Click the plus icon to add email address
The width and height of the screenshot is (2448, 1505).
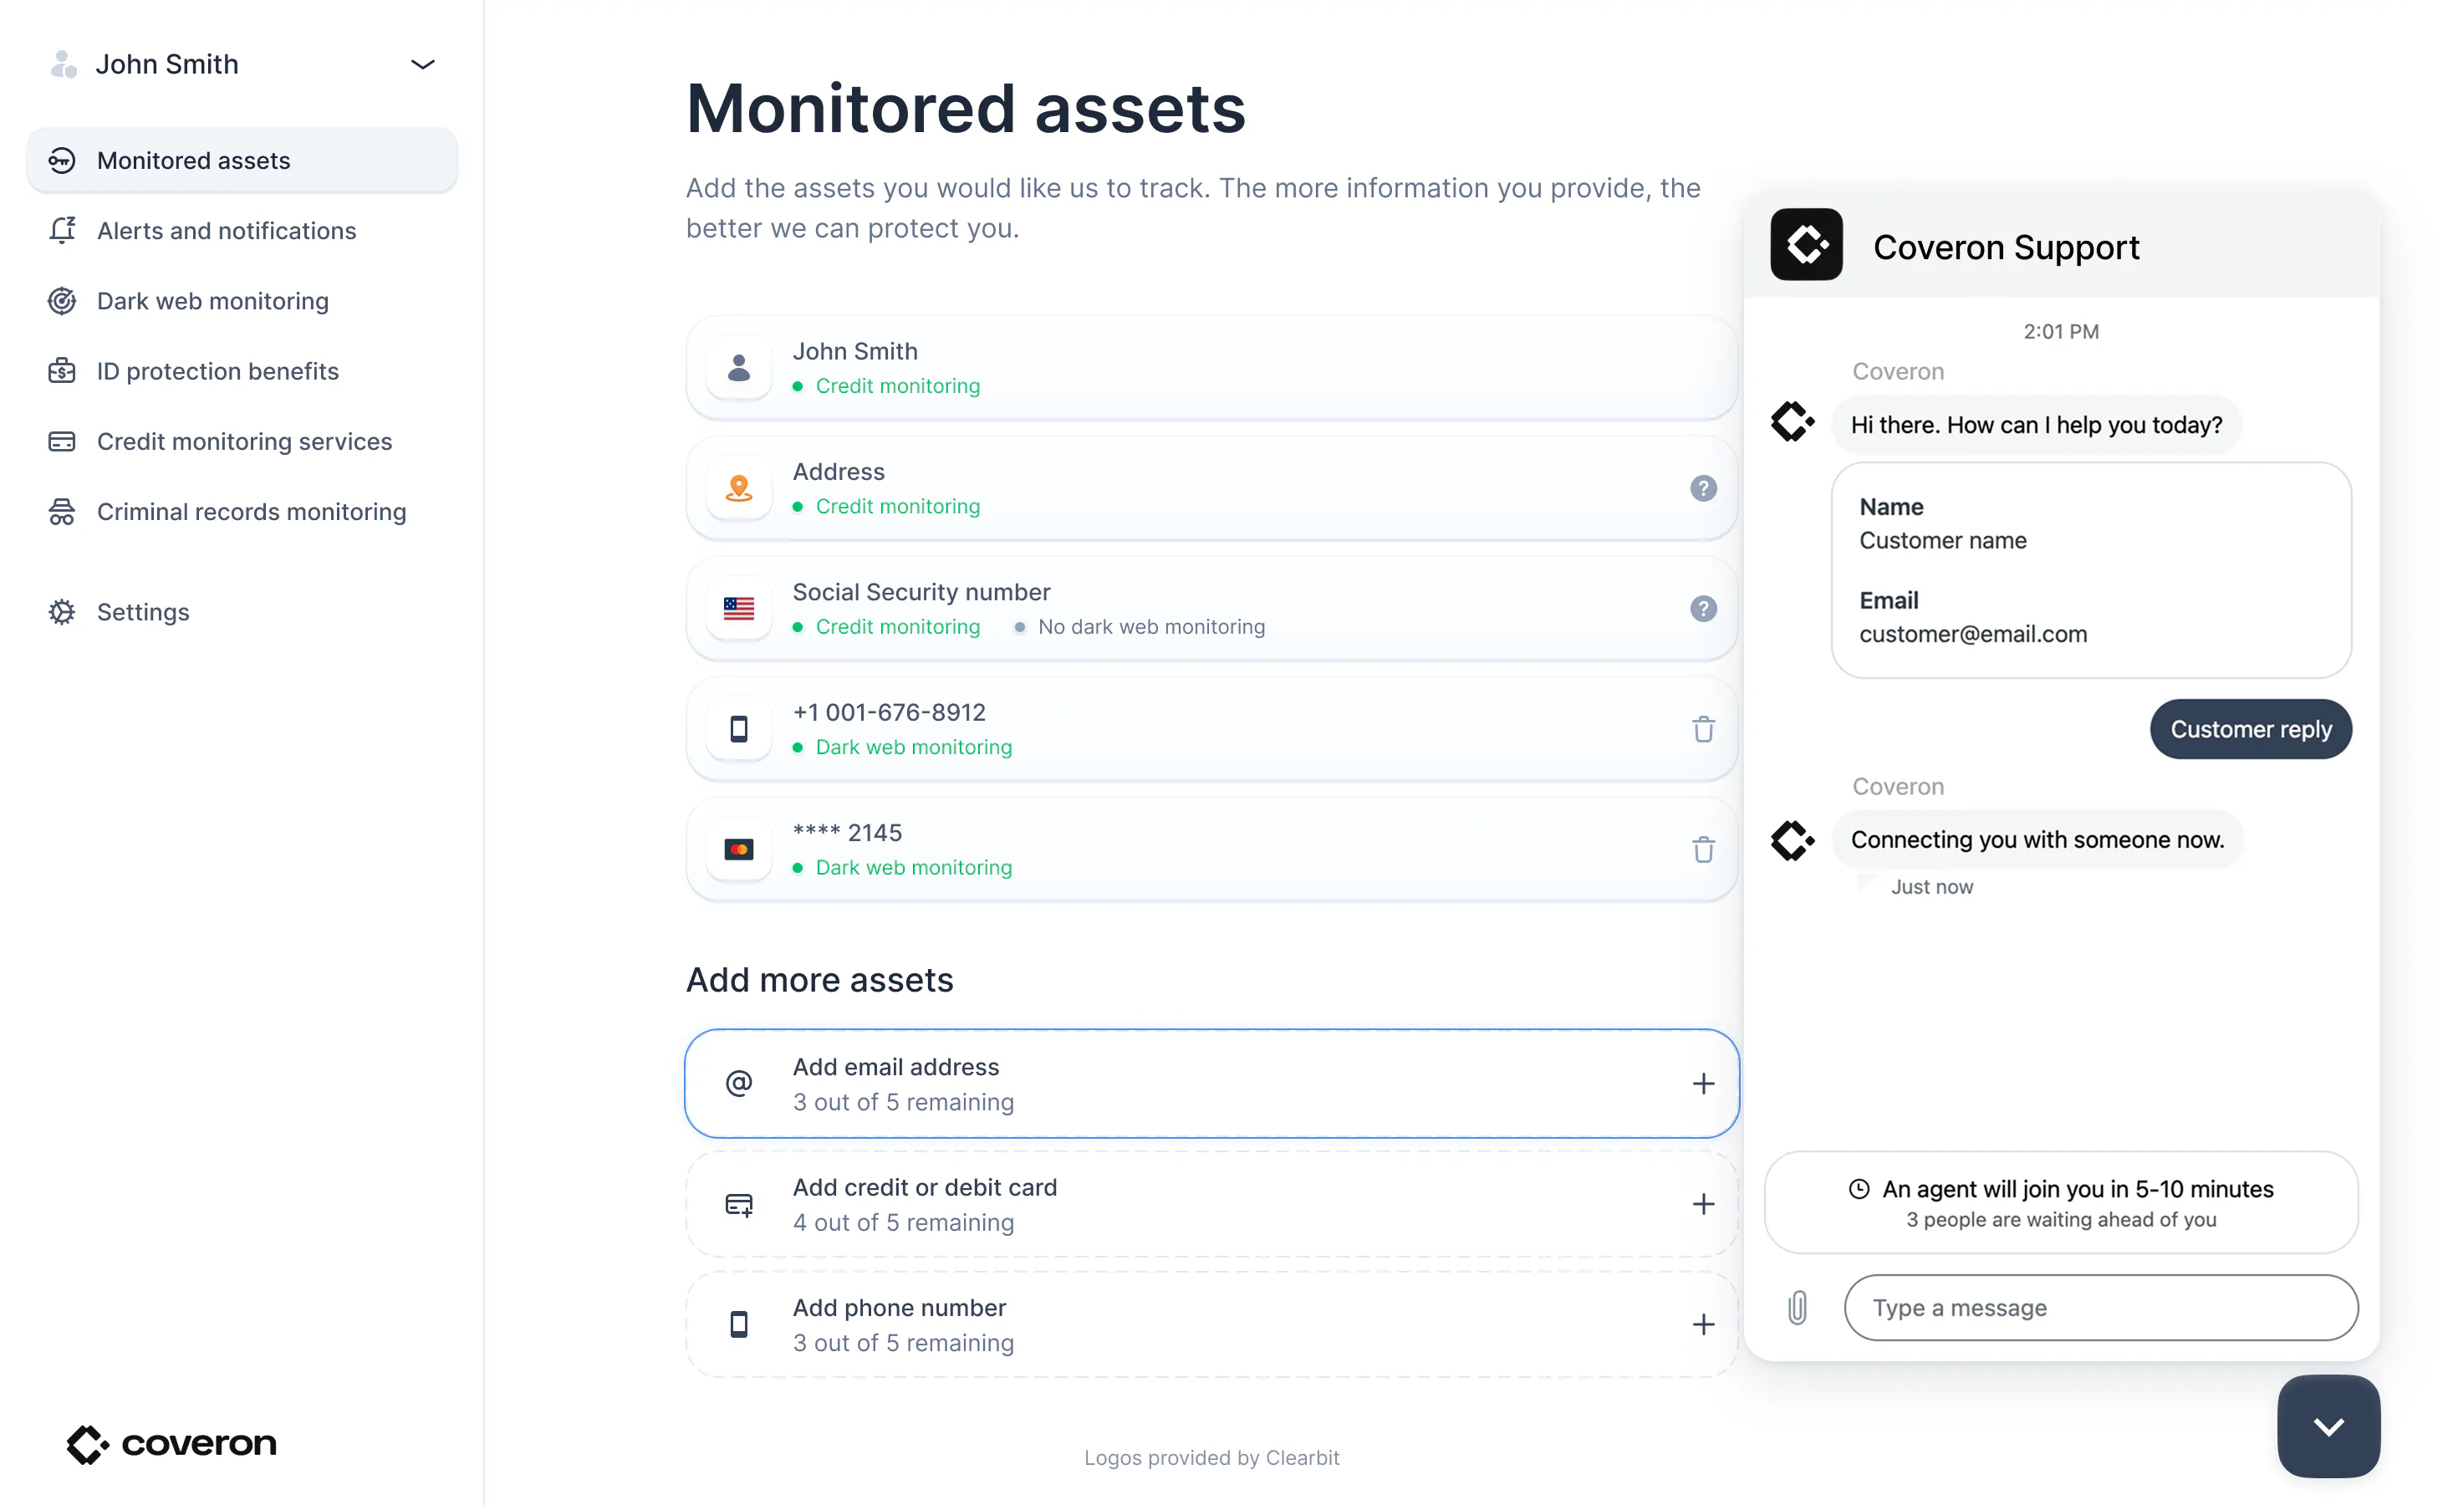[1703, 1084]
